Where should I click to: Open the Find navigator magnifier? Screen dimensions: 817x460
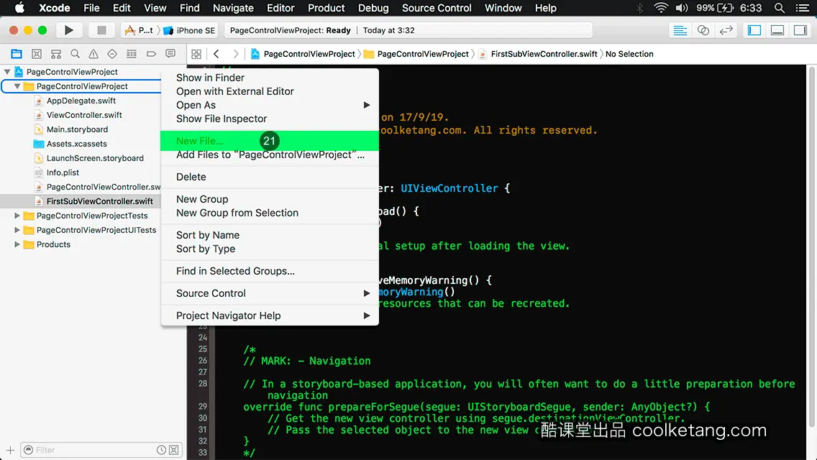pyautogui.click(x=75, y=54)
